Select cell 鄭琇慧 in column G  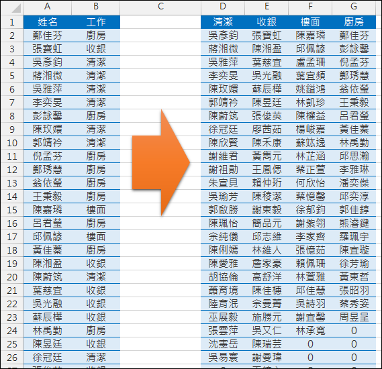pos(354,76)
